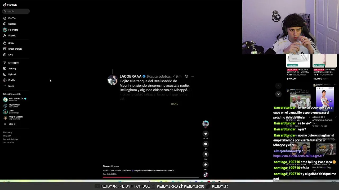339x190 pixels.
Task: Click the TikTok logo
Action: point(10,5)
